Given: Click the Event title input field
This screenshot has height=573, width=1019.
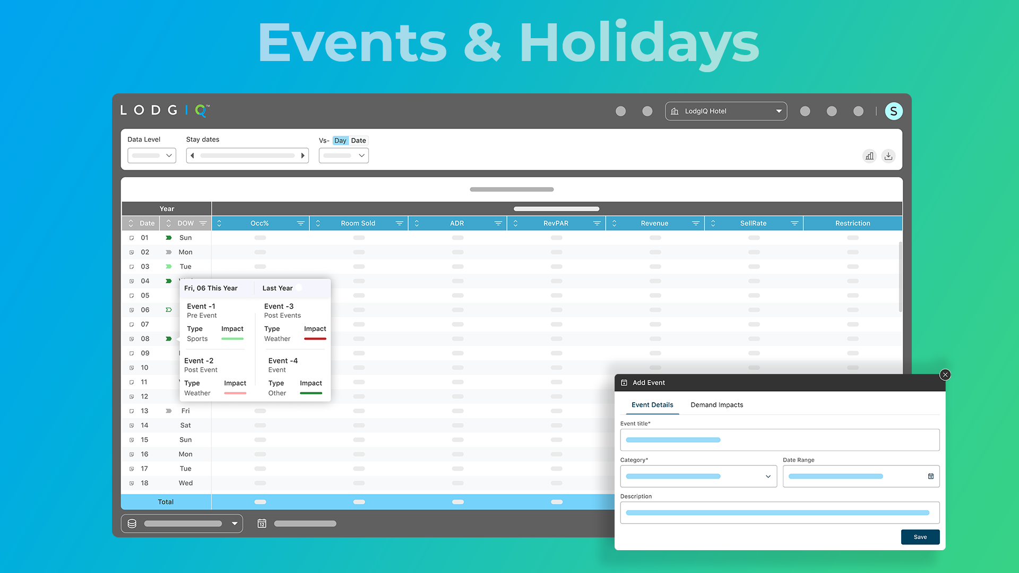Looking at the screenshot, I should click(779, 440).
